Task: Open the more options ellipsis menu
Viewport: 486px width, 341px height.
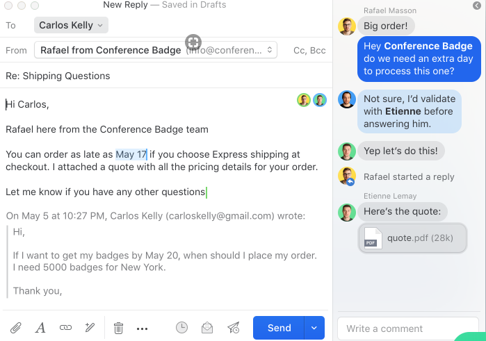Action: [143, 328]
